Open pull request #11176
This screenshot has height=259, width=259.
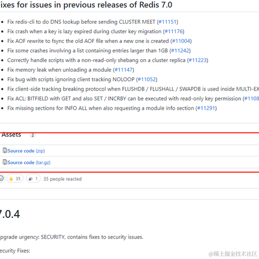pos(173,32)
